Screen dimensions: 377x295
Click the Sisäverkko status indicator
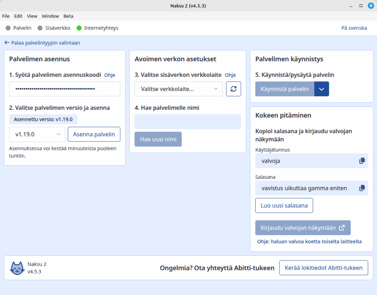click(x=40, y=28)
